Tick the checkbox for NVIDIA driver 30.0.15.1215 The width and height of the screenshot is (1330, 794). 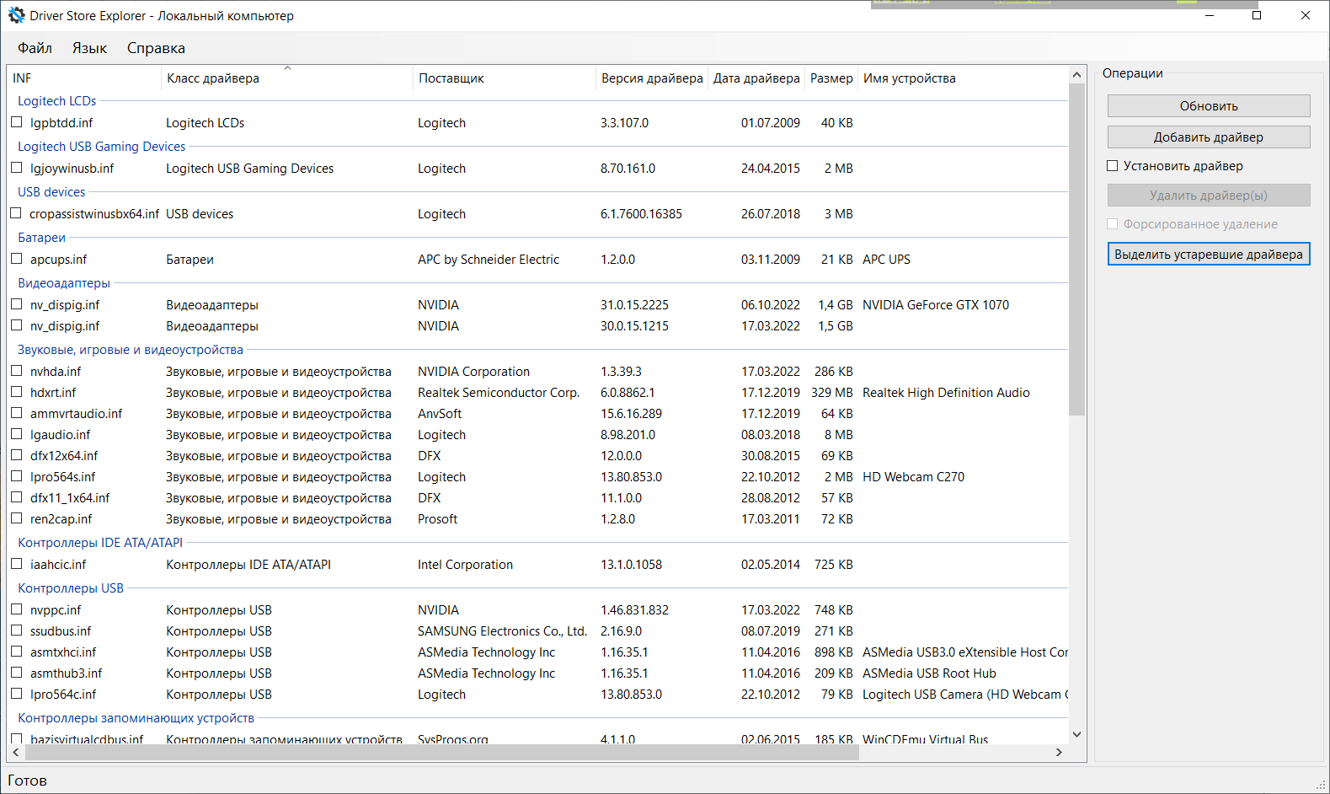tap(17, 325)
